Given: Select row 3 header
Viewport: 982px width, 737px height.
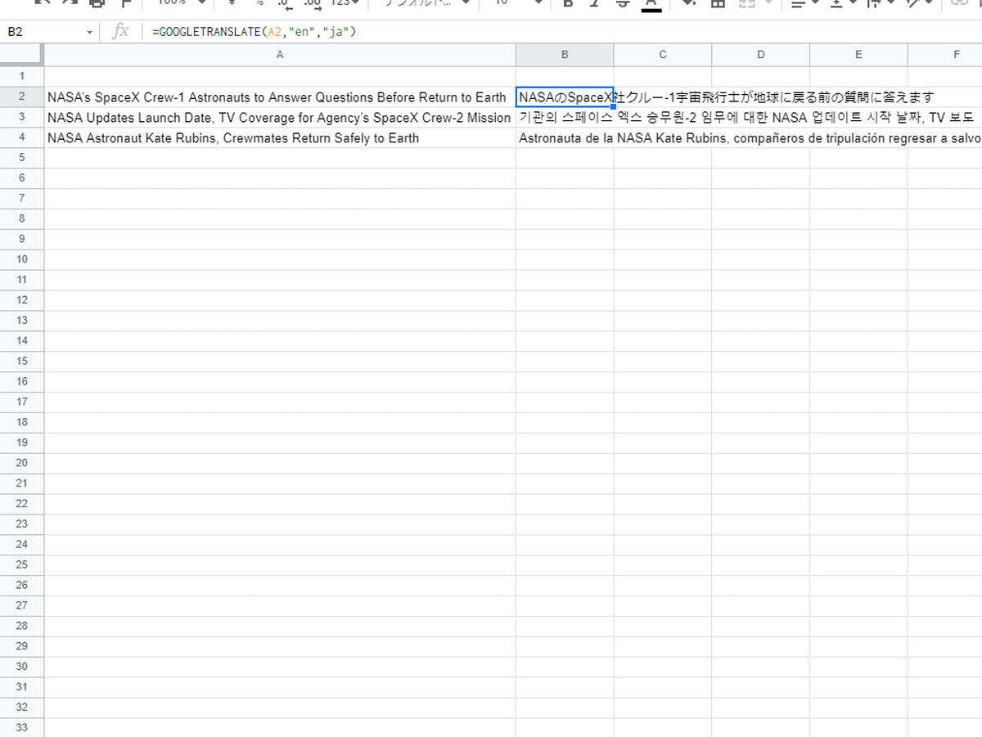Looking at the screenshot, I should tap(21, 118).
